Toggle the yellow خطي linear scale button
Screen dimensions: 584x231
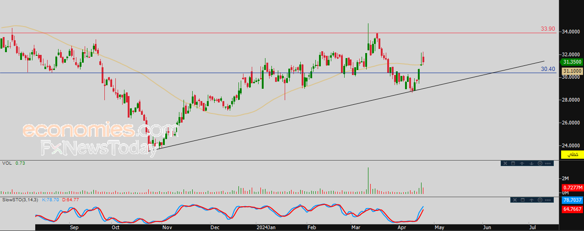[x=572, y=155]
